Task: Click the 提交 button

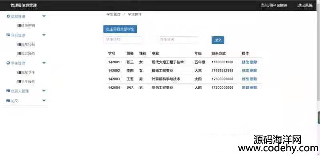Action: click(x=218, y=40)
